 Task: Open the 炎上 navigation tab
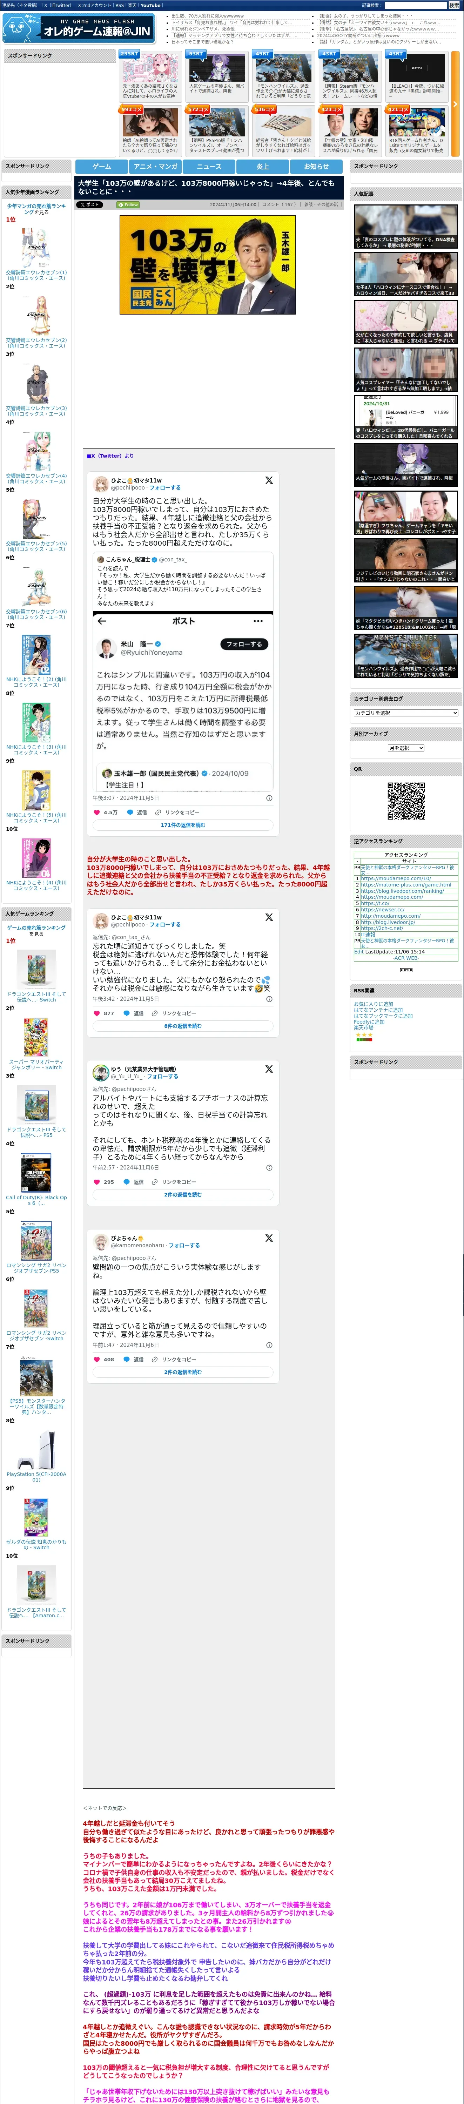click(x=263, y=166)
